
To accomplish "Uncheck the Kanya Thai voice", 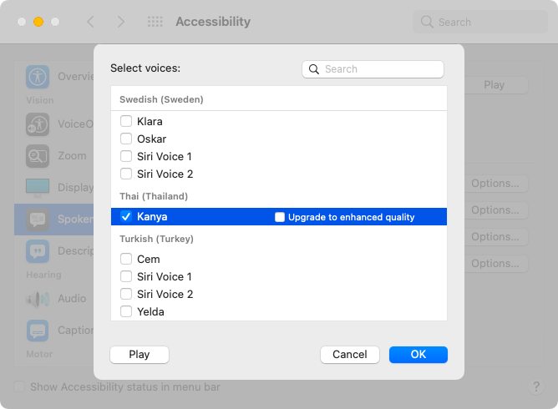I will tap(126, 217).
